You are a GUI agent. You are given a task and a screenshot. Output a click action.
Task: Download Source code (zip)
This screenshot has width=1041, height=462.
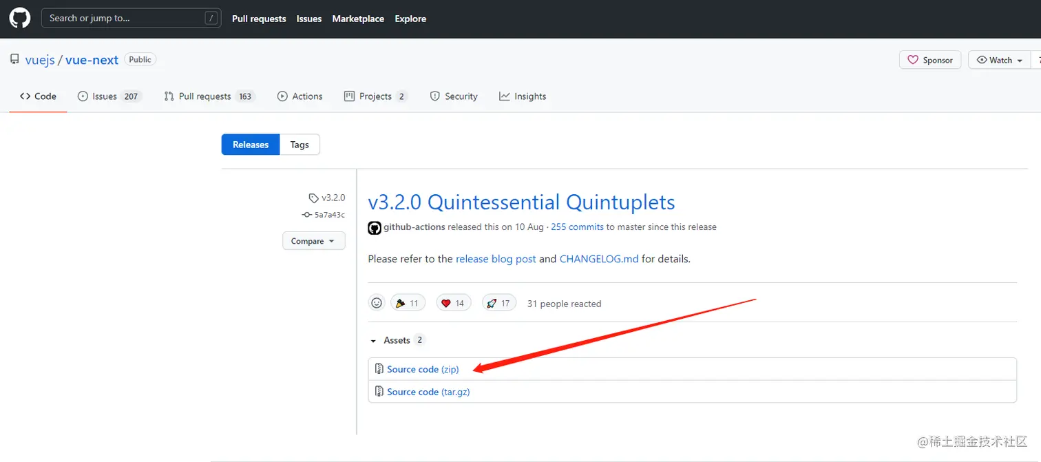coord(423,370)
